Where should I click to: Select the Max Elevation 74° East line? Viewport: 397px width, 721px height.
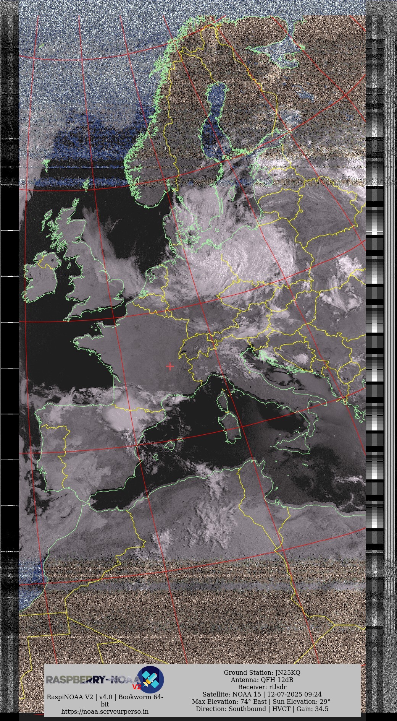[x=261, y=702]
